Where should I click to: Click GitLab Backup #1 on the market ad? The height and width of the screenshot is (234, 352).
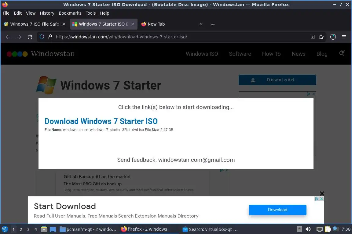pos(97,177)
